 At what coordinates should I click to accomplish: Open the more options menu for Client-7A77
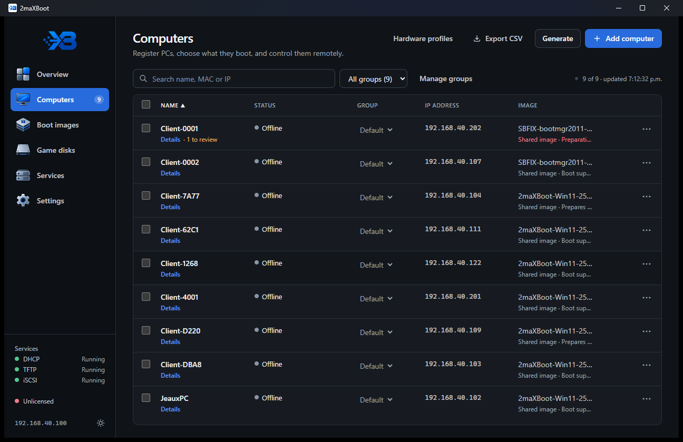647,197
